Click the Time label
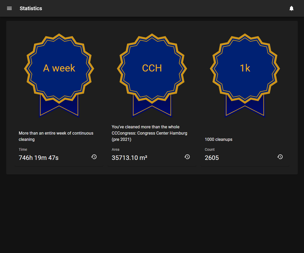304x253 pixels. tap(23, 149)
